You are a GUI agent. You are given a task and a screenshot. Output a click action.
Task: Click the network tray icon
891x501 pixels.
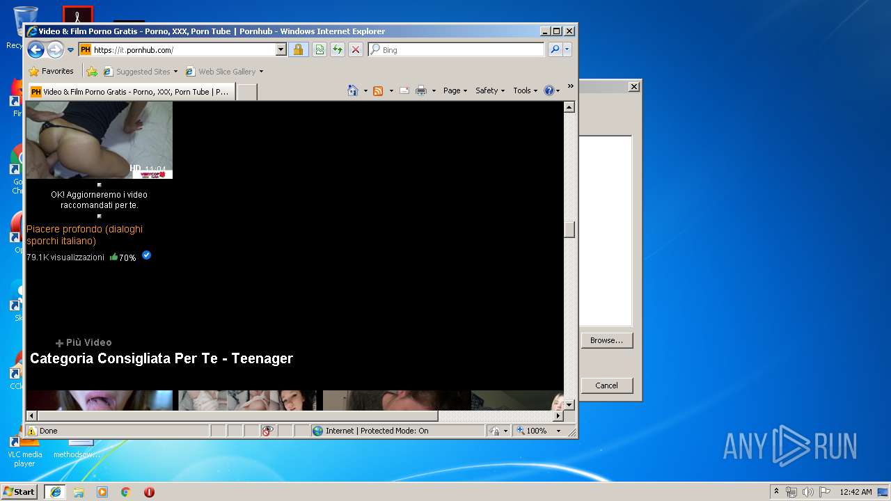(x=791, y=492)
